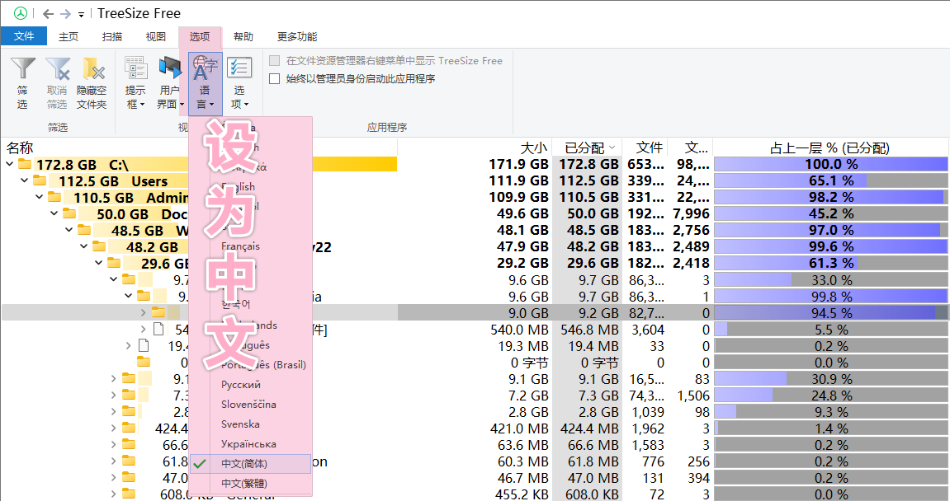The width and height of the screenshot is (950, 501).
Task: Click the 65.1 % bar for Users
Action: click(x=830, y=180)
